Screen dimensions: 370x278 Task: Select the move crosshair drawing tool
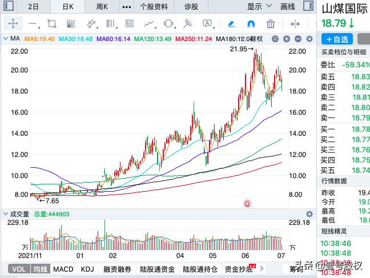pyautogui.click(x=13, y=24)
